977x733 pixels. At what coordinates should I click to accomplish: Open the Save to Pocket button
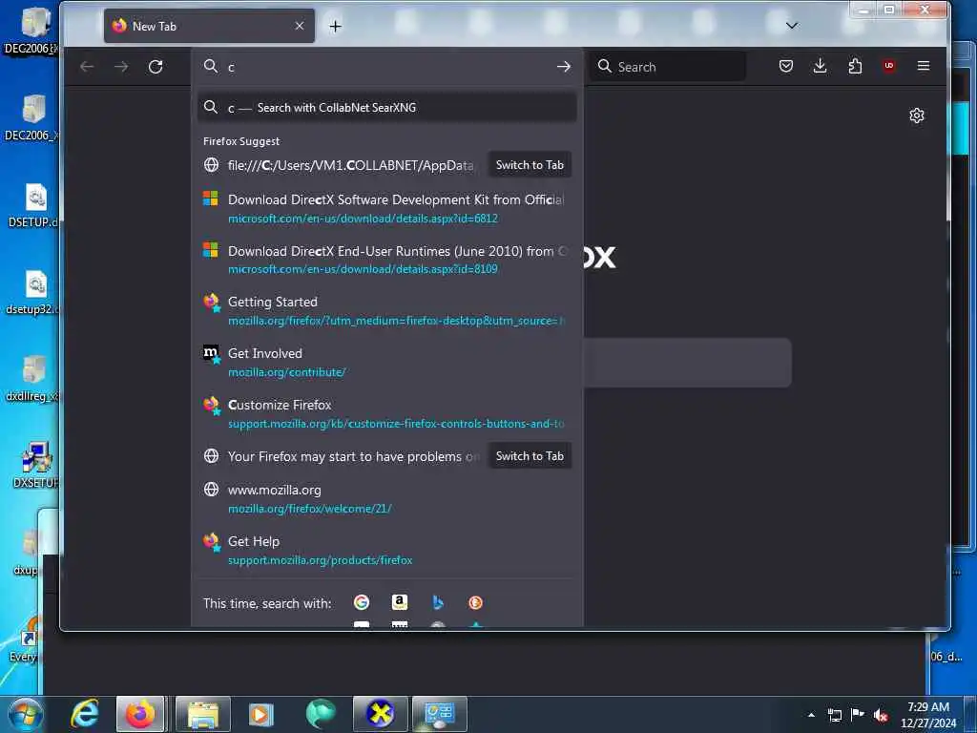(786, 66)
